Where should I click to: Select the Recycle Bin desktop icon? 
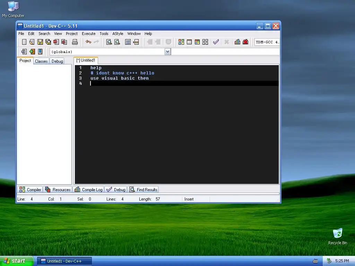pos(338,237)
